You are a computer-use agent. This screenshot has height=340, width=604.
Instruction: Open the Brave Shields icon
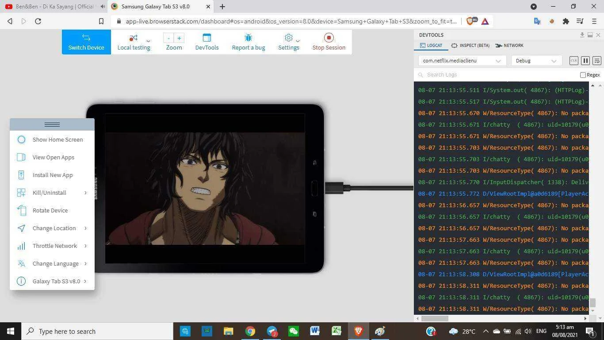point(470,21)
